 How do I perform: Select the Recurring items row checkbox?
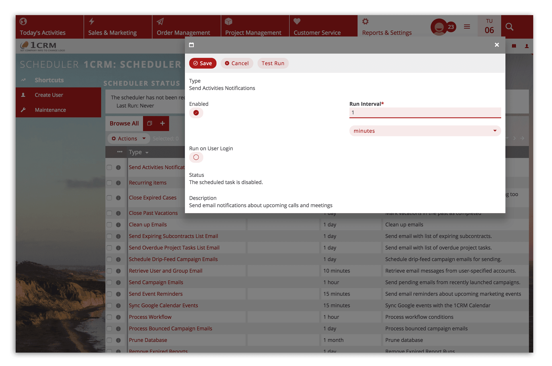109,183
